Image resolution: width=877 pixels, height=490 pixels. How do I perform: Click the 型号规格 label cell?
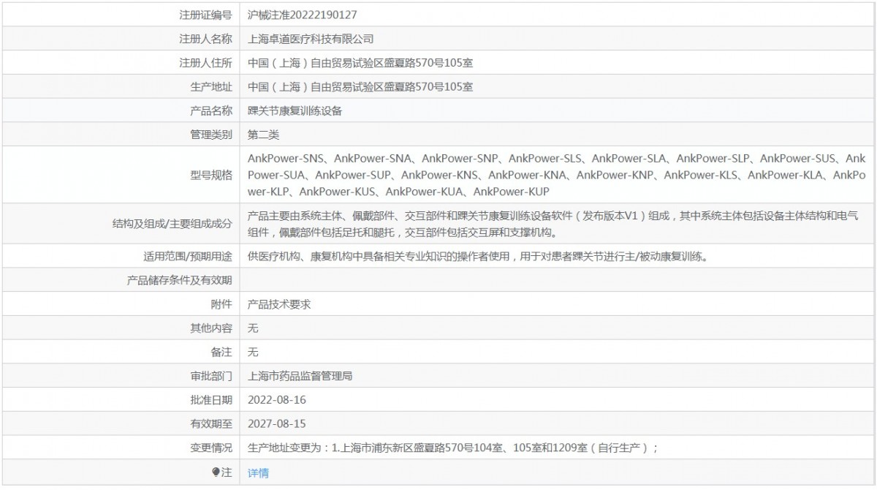coord(121,175)
